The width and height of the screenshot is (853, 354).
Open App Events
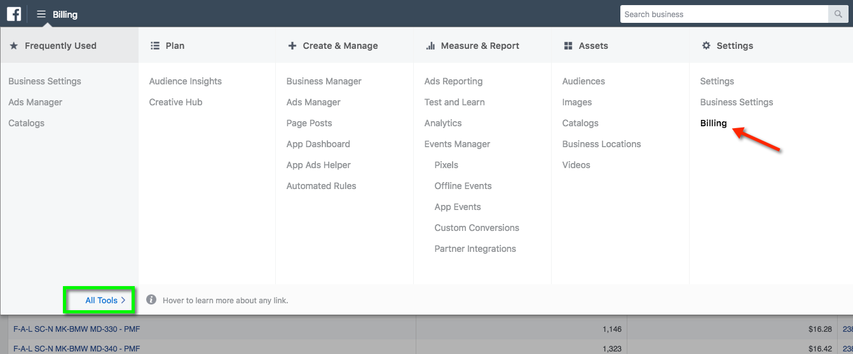(458, 207)
